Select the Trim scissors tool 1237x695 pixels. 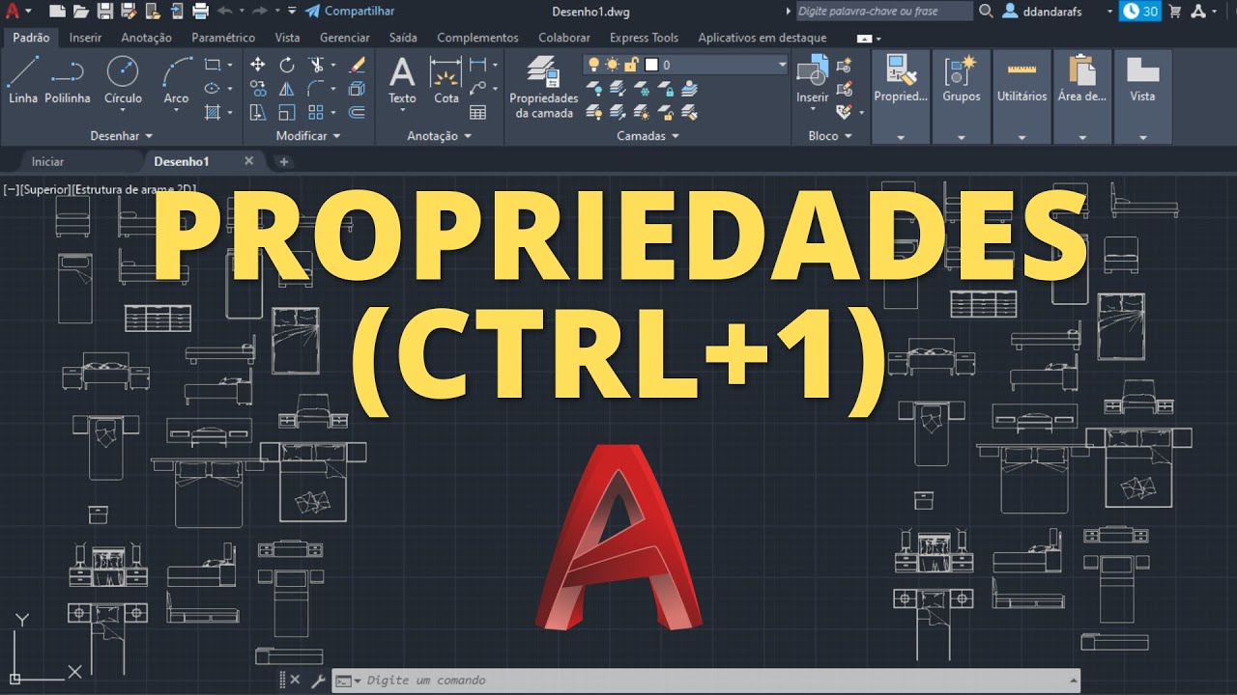[x=316, y=65]
